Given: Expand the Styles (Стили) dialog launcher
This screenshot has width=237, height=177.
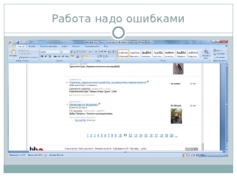Looking at the screenshot, I should coord(210,61).
